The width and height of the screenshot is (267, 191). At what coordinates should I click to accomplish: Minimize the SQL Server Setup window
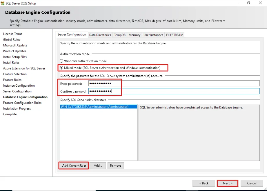[237, 3]
